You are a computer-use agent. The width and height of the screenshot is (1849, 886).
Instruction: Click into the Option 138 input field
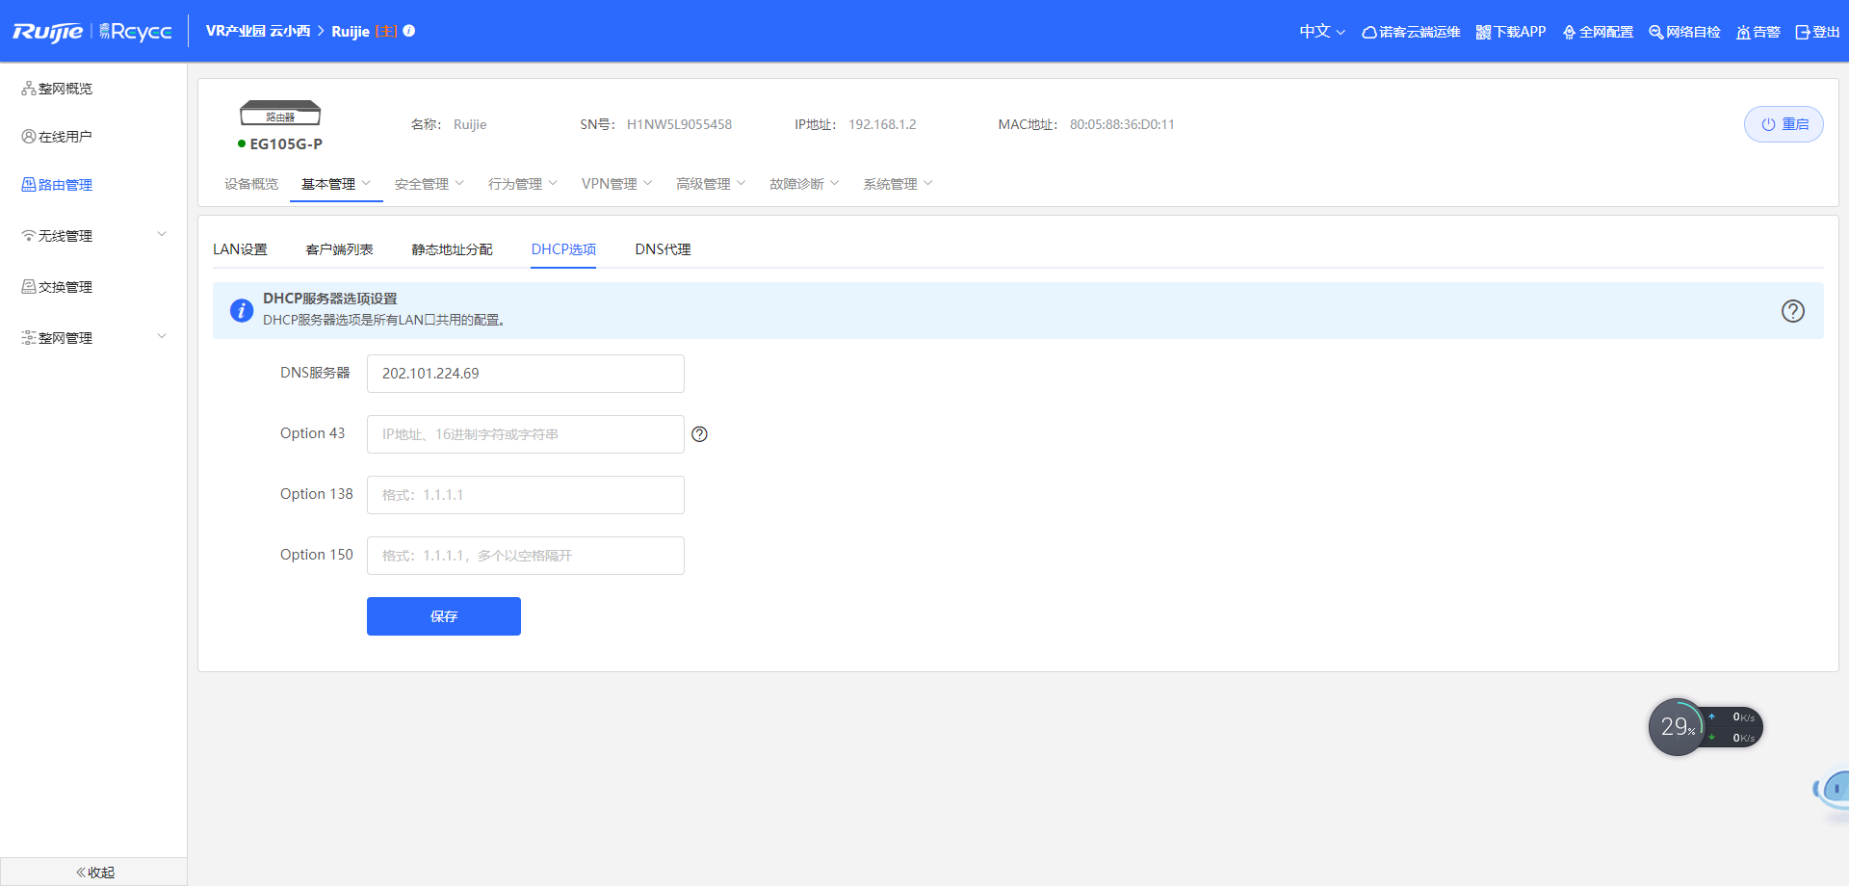[x=525, y=495]
